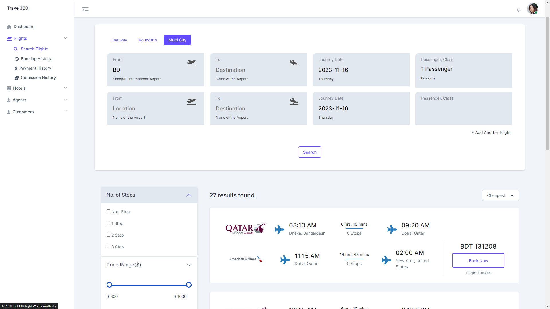Click the $300 minimum price slider handle
The height and width of the screenshot is (309, 550).
(109, 285)
